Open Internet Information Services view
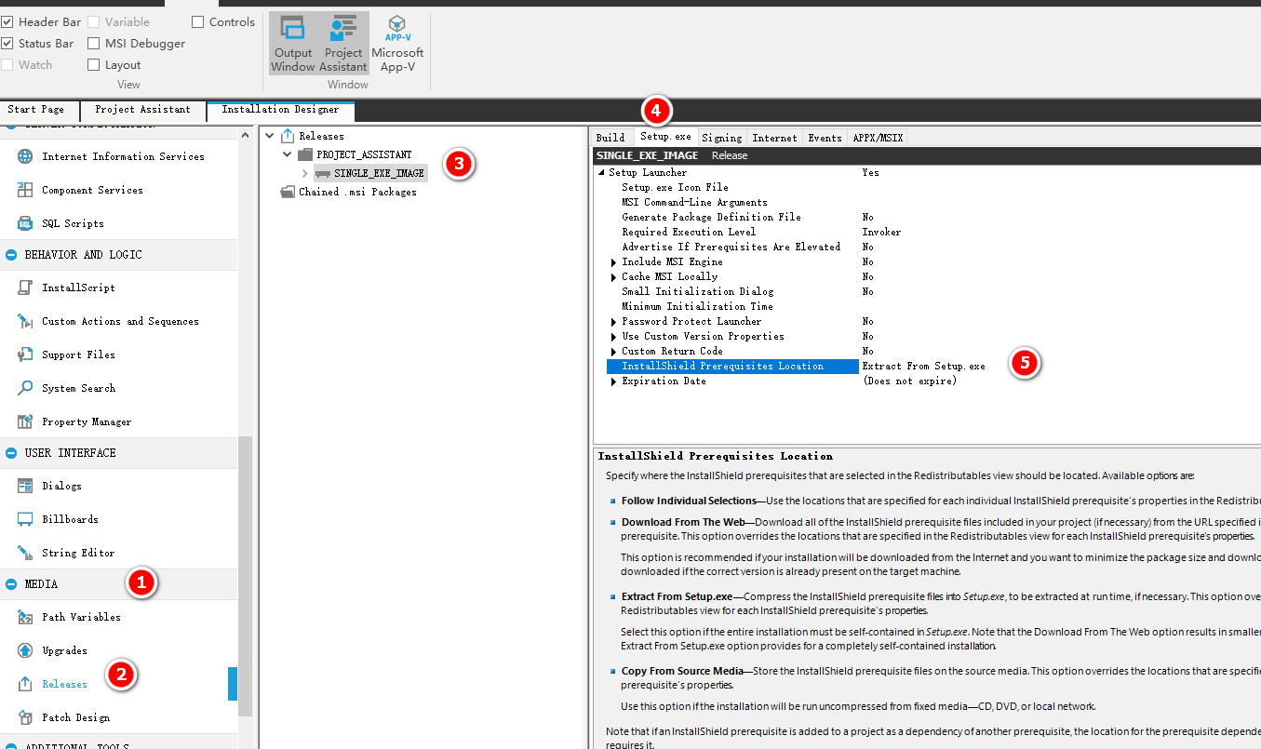This screenshot has width=1261, height=749. (123, 156)
